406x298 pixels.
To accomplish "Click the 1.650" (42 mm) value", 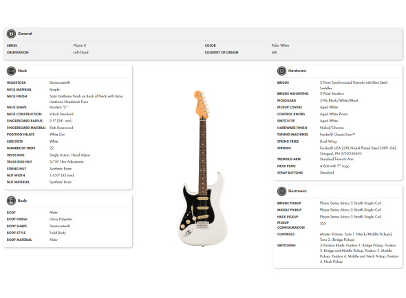I will 62,176.
